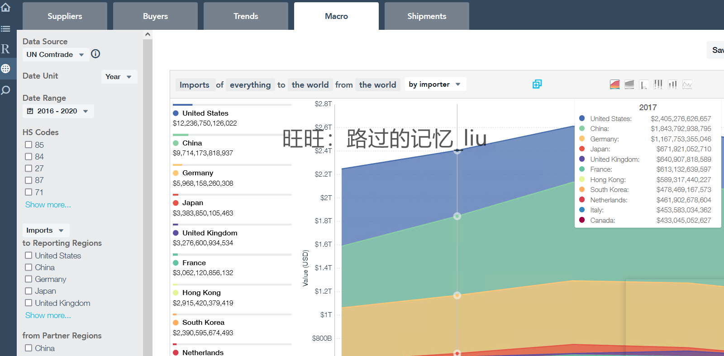Open the by importer grouping dropdown
This screenshot has height=356, width=724.
tap(435, 84)
